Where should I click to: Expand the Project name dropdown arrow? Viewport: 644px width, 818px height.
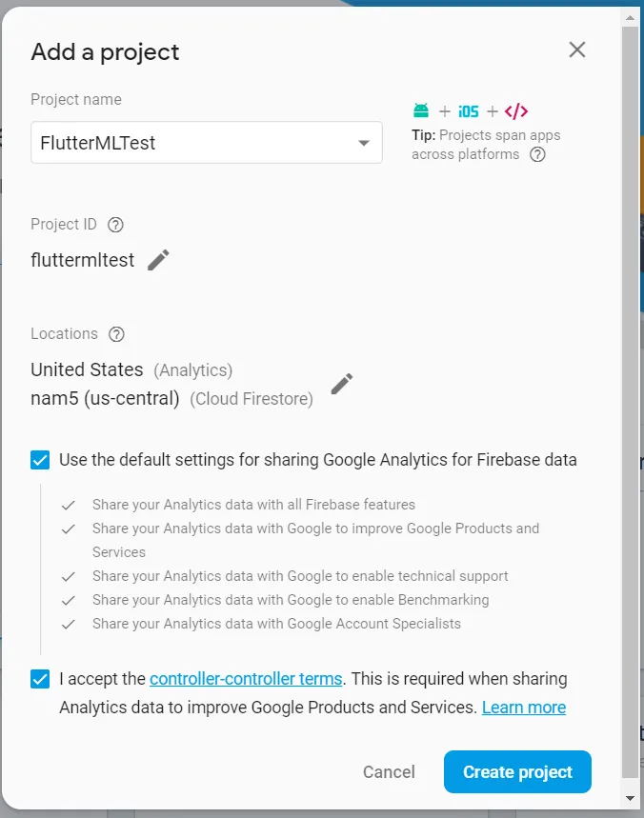click(x=364, y=143)
